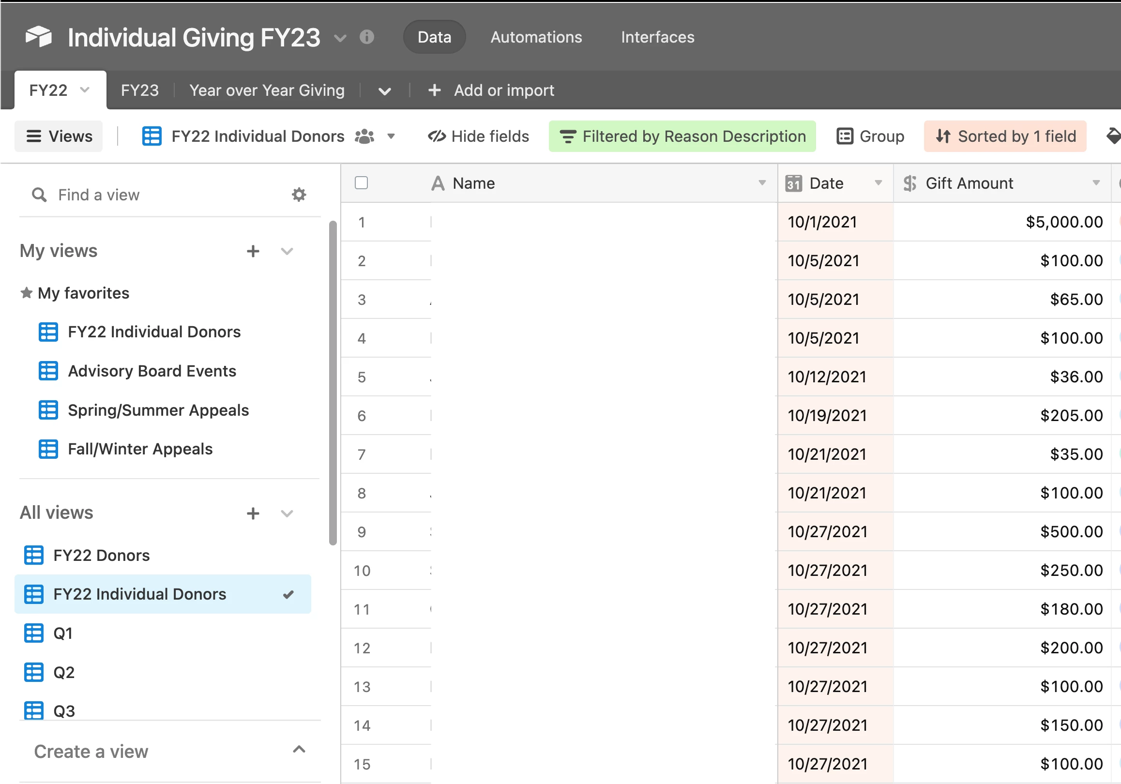Click Filtered by Reason Description button

pyautogui.click(x=682, y=136)
